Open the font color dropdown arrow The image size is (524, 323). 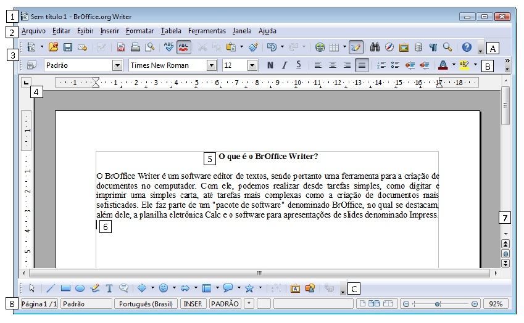point(454,65)
